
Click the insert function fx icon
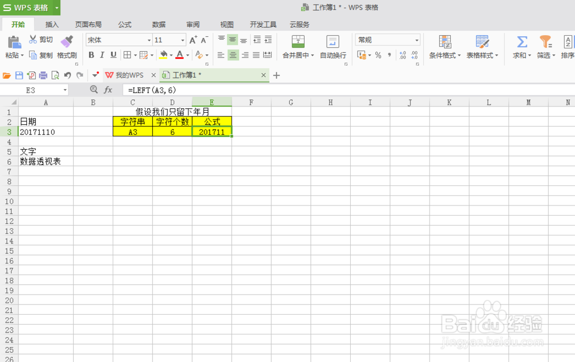(108, 90)
